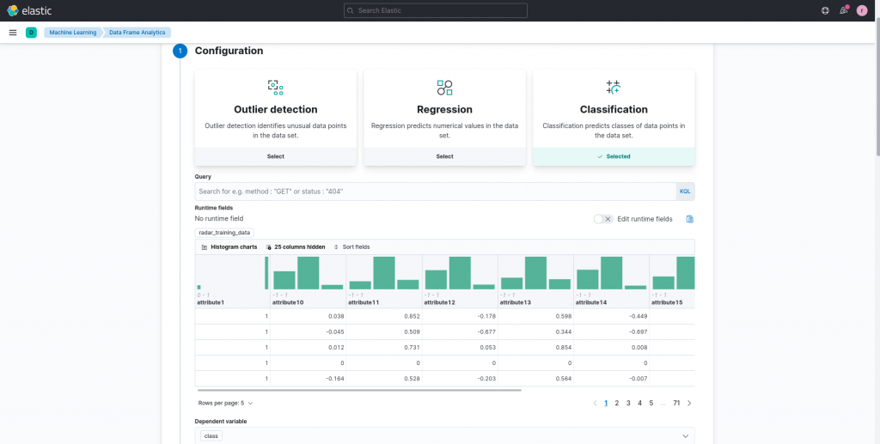Open the hamburger navigation menu
Screen dimensions: 880x444
click(13, 33)
